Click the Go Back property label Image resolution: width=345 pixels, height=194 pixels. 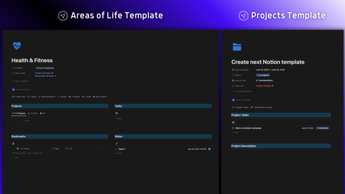[x=19, y=68]
